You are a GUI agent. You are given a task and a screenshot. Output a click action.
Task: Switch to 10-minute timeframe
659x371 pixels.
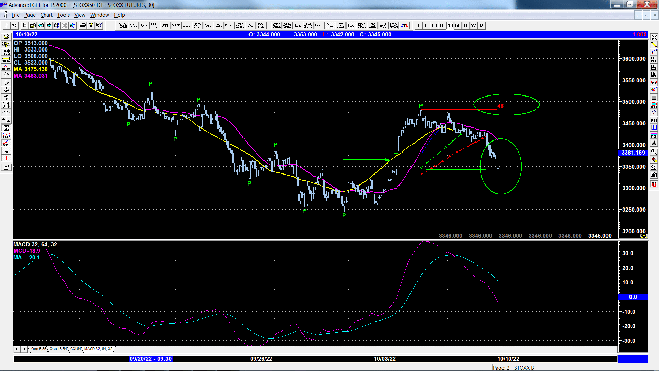pos(434,25)
